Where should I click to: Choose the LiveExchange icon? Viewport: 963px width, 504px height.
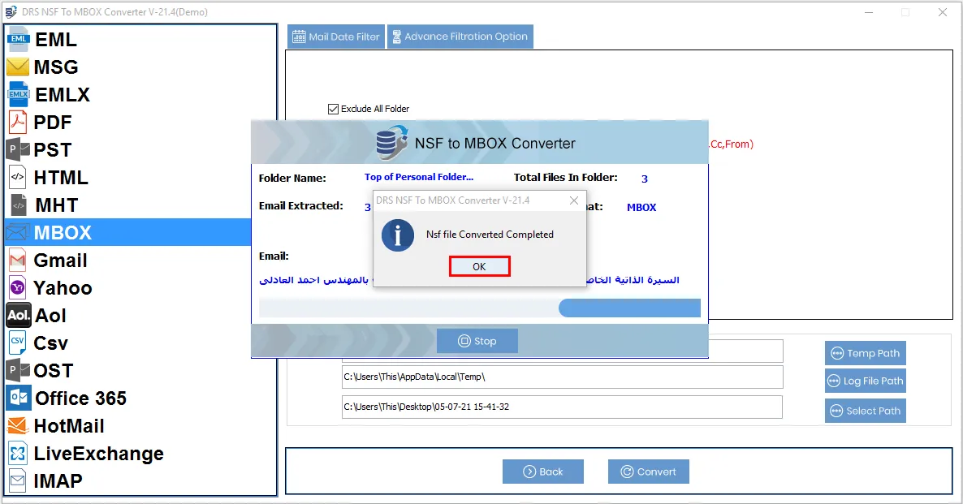(x=18, y=453)
